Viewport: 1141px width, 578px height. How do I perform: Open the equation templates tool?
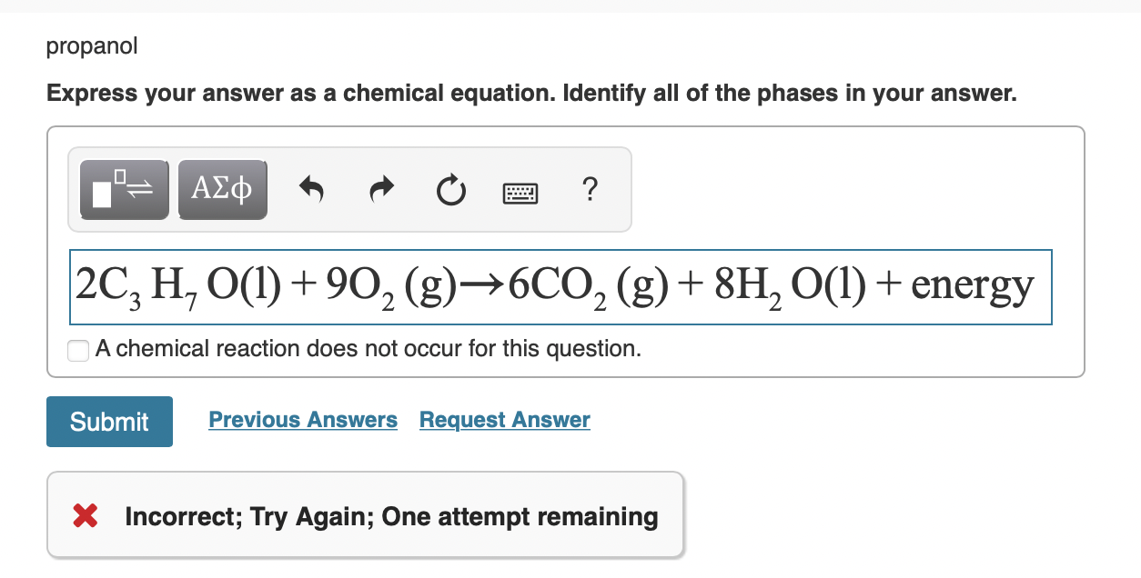(x=124, y=188)
